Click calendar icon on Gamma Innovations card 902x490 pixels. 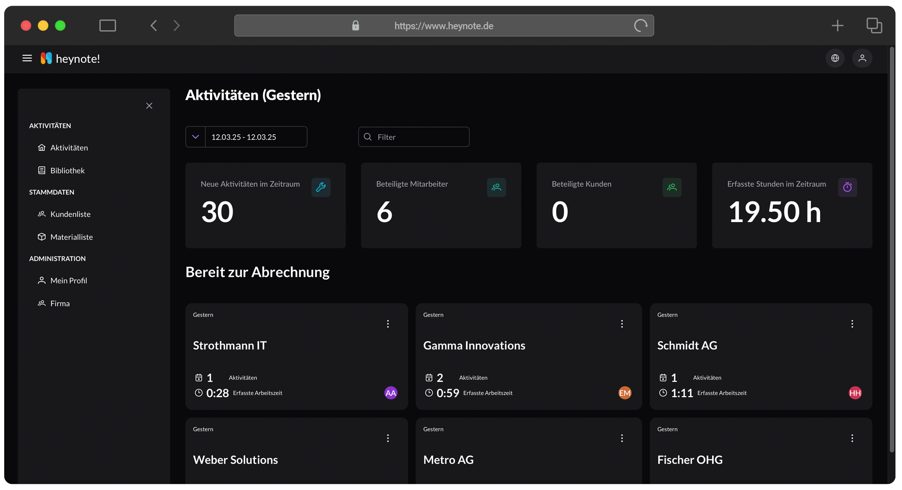(x=429, y=378)
